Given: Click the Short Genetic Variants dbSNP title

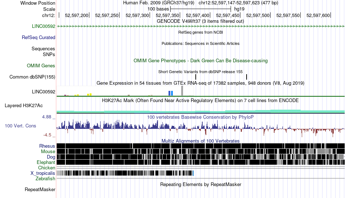Looking at the screenshot, I should (200, 72).
